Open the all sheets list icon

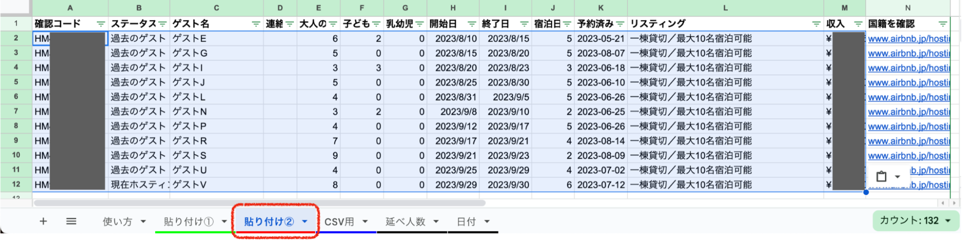tap(71, 221)
